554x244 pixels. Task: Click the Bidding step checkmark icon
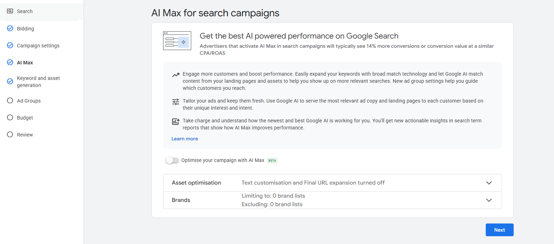[10, 29]
